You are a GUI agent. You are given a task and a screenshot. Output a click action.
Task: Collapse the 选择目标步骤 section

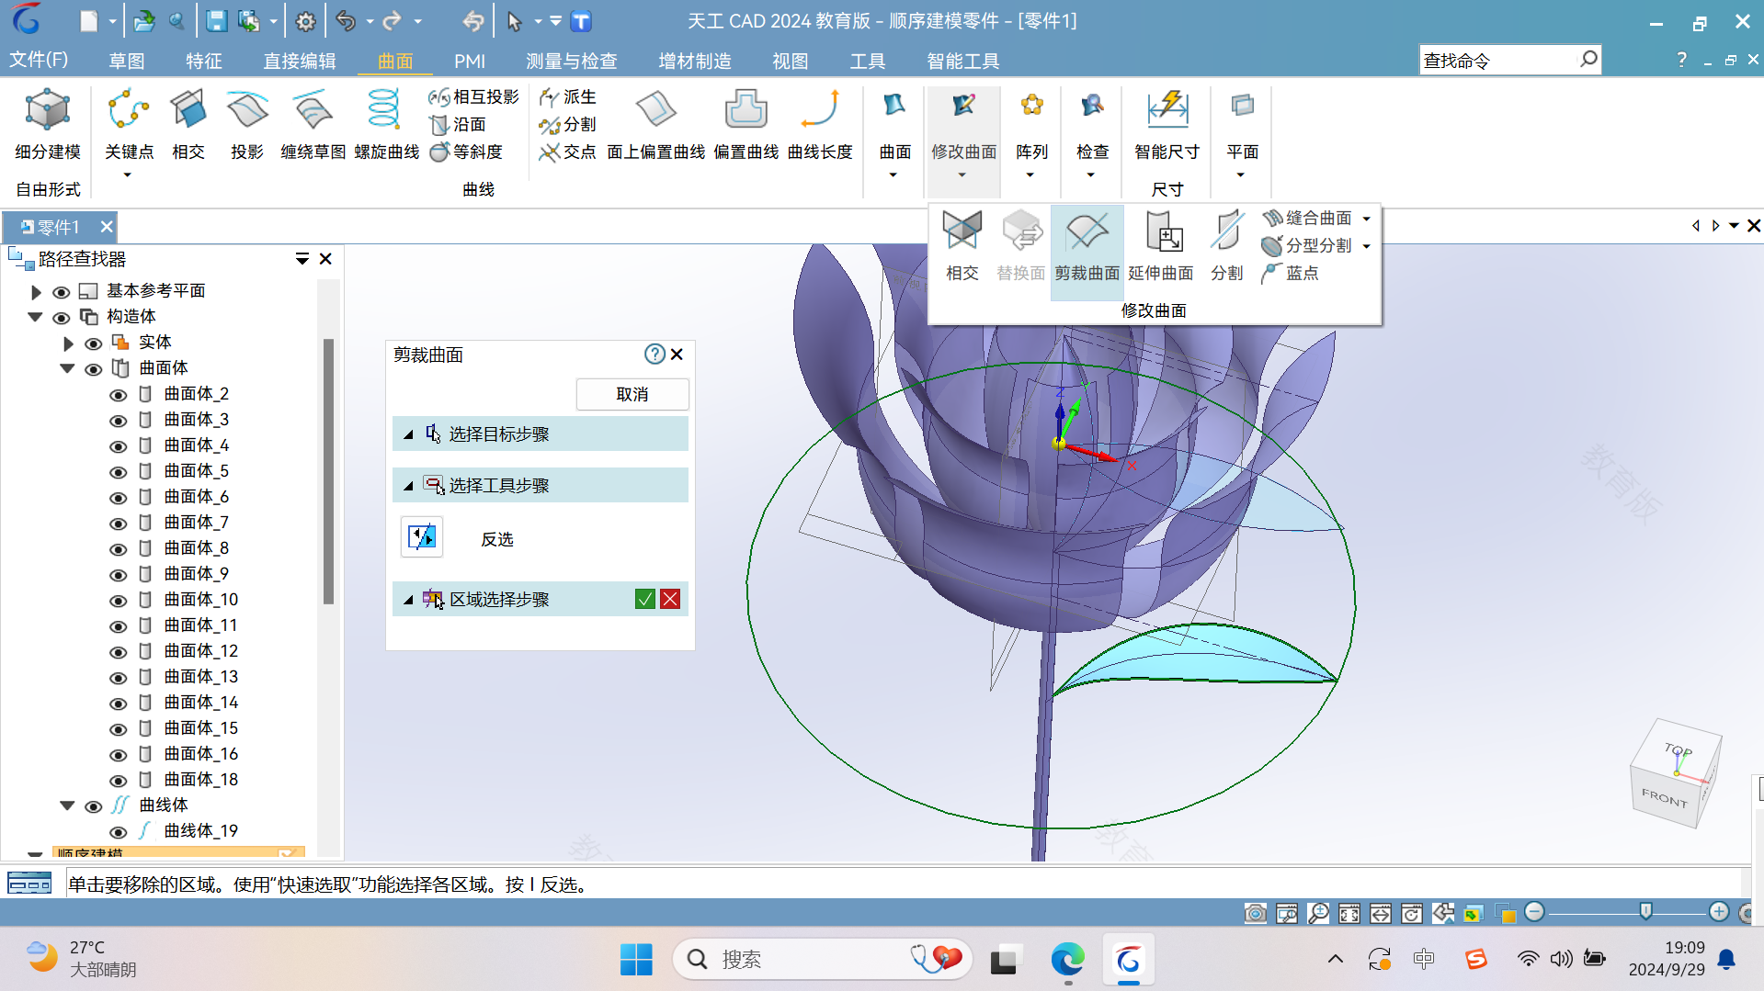(x=408, y=434)
